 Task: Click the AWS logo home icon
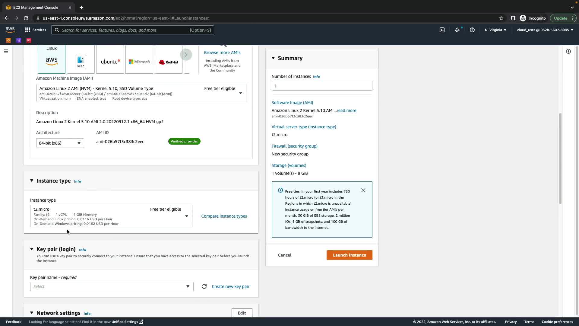10,30
